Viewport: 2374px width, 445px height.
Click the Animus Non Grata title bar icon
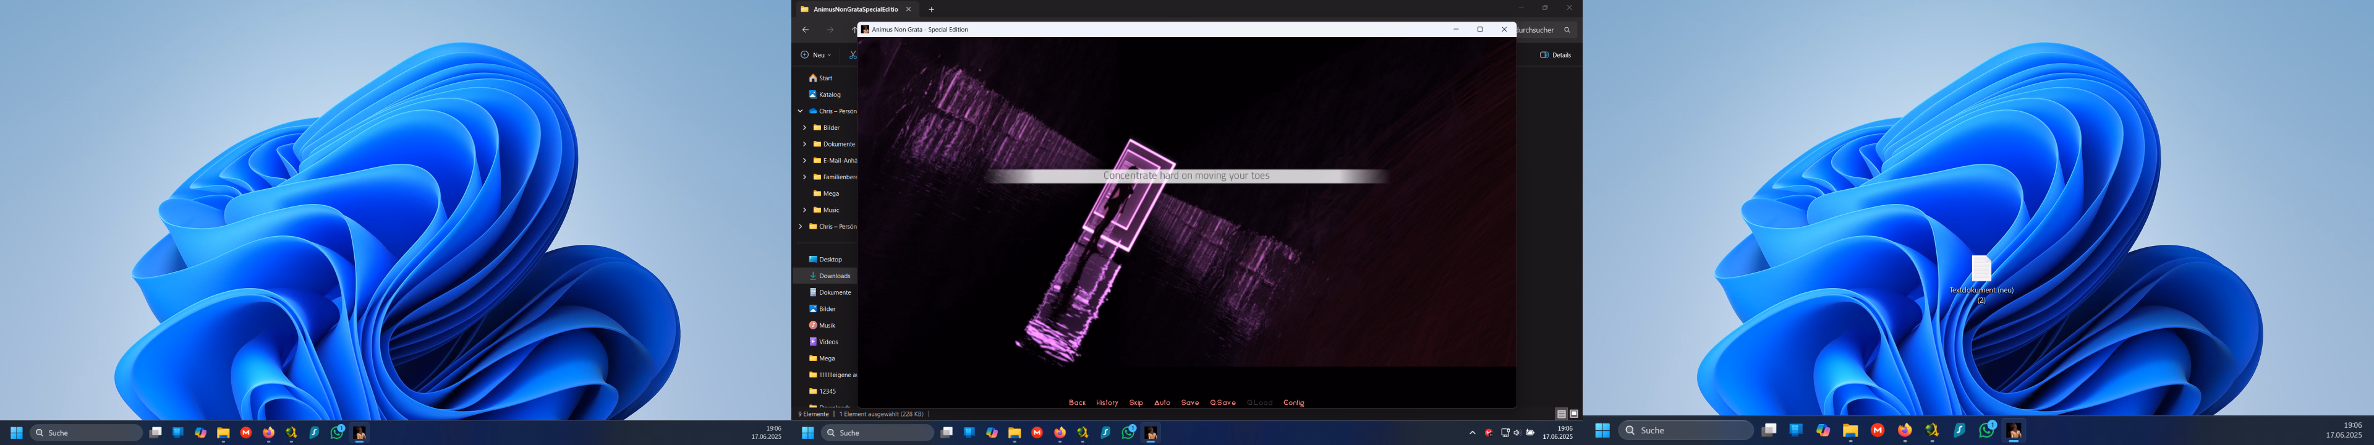866,30
